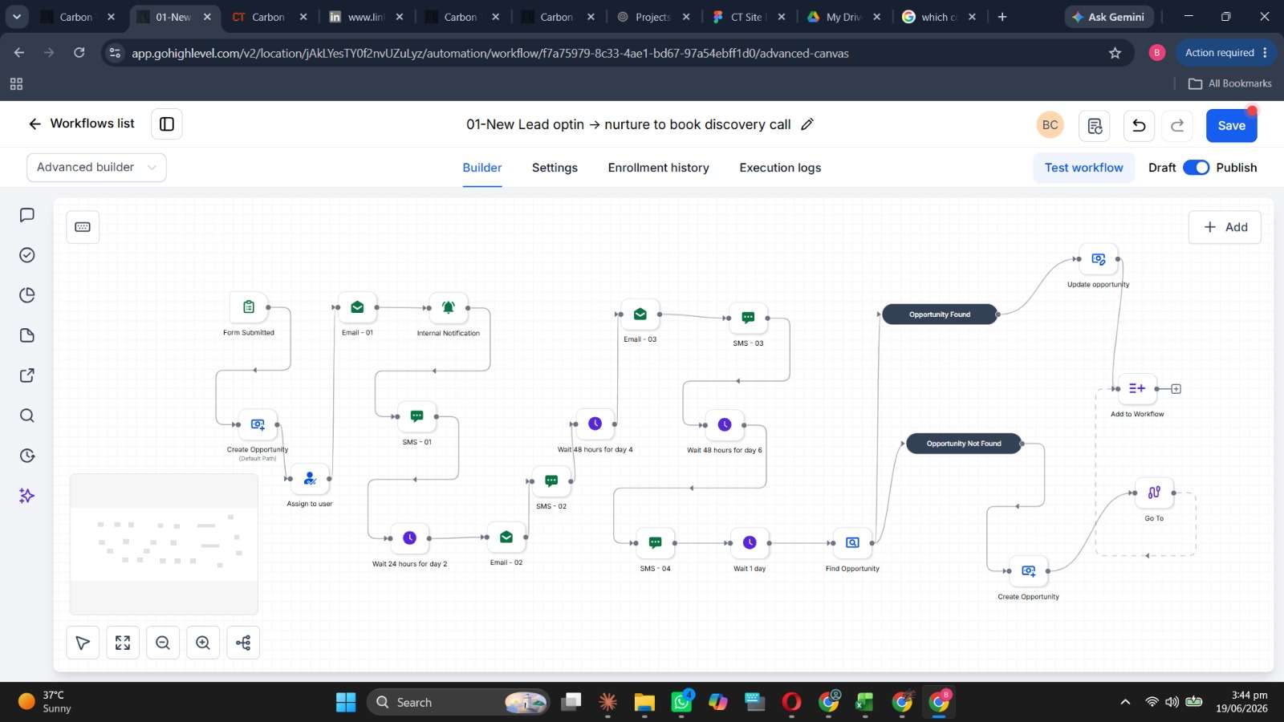Click the canvas minimap thumbnail

164,544
